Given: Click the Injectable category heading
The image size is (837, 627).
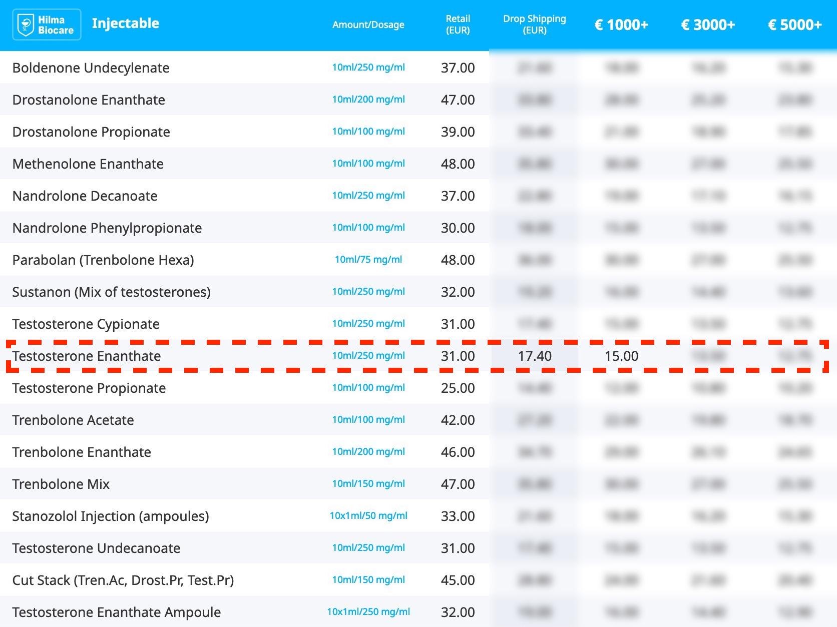Looking at the screenshot, I should (125, 24).
